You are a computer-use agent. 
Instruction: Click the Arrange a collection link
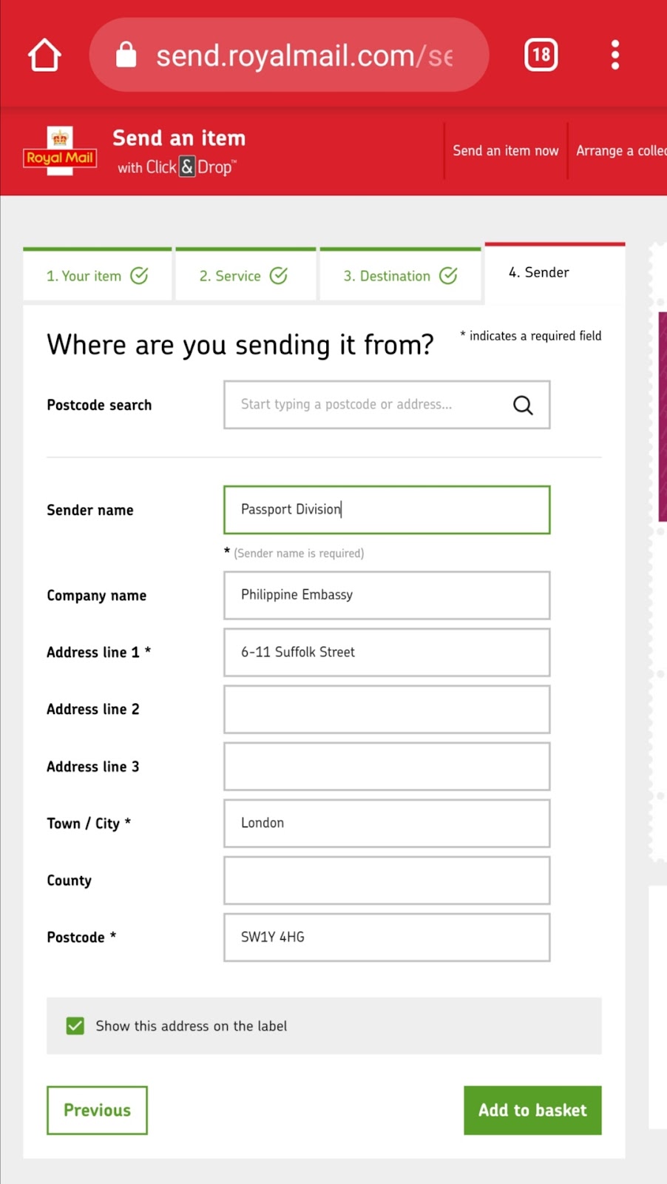point(620,151)
